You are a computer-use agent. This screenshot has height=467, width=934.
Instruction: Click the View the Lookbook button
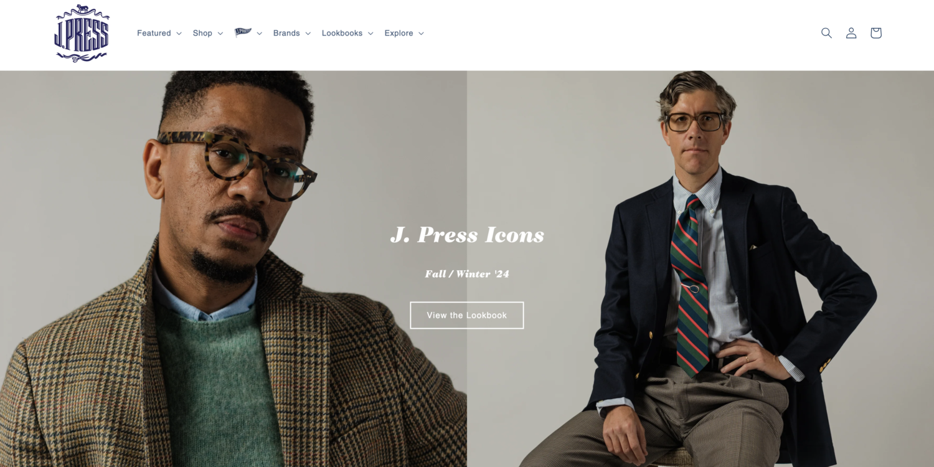(x=467, y=315)
